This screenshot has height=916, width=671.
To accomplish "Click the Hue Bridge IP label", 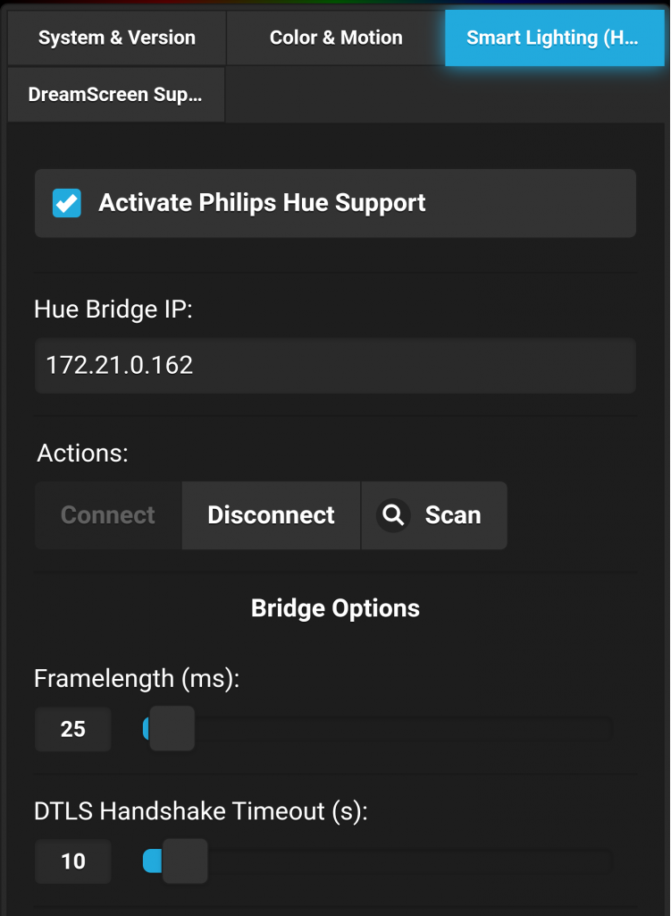I will (x=113, y=309).
